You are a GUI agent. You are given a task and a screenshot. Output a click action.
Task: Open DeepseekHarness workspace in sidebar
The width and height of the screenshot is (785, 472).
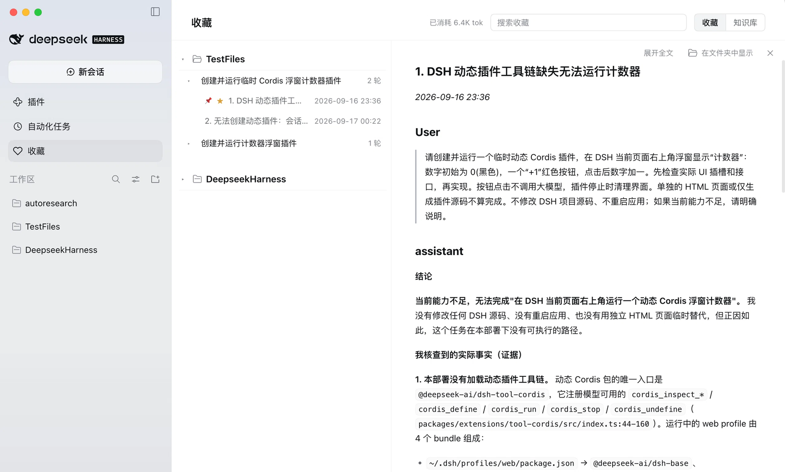pyautogui.click(x=85, y=250)
